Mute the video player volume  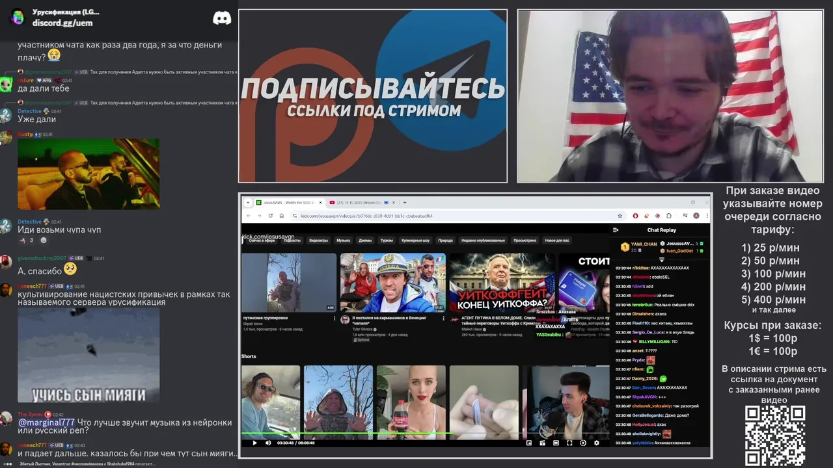(268, 443)
